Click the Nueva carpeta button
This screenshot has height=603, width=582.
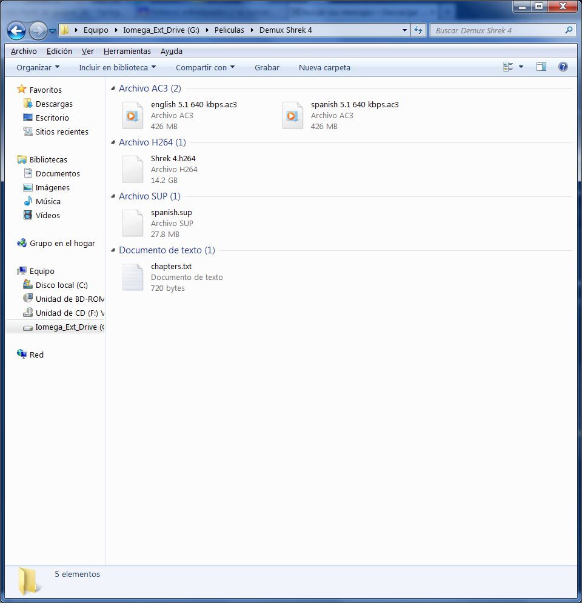pyautogui.click(x=324, y=67)
